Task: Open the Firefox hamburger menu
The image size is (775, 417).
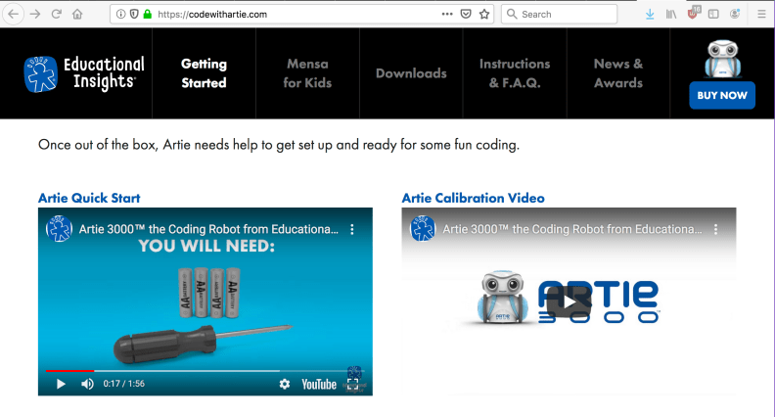Action: click(x=761, y=15)
